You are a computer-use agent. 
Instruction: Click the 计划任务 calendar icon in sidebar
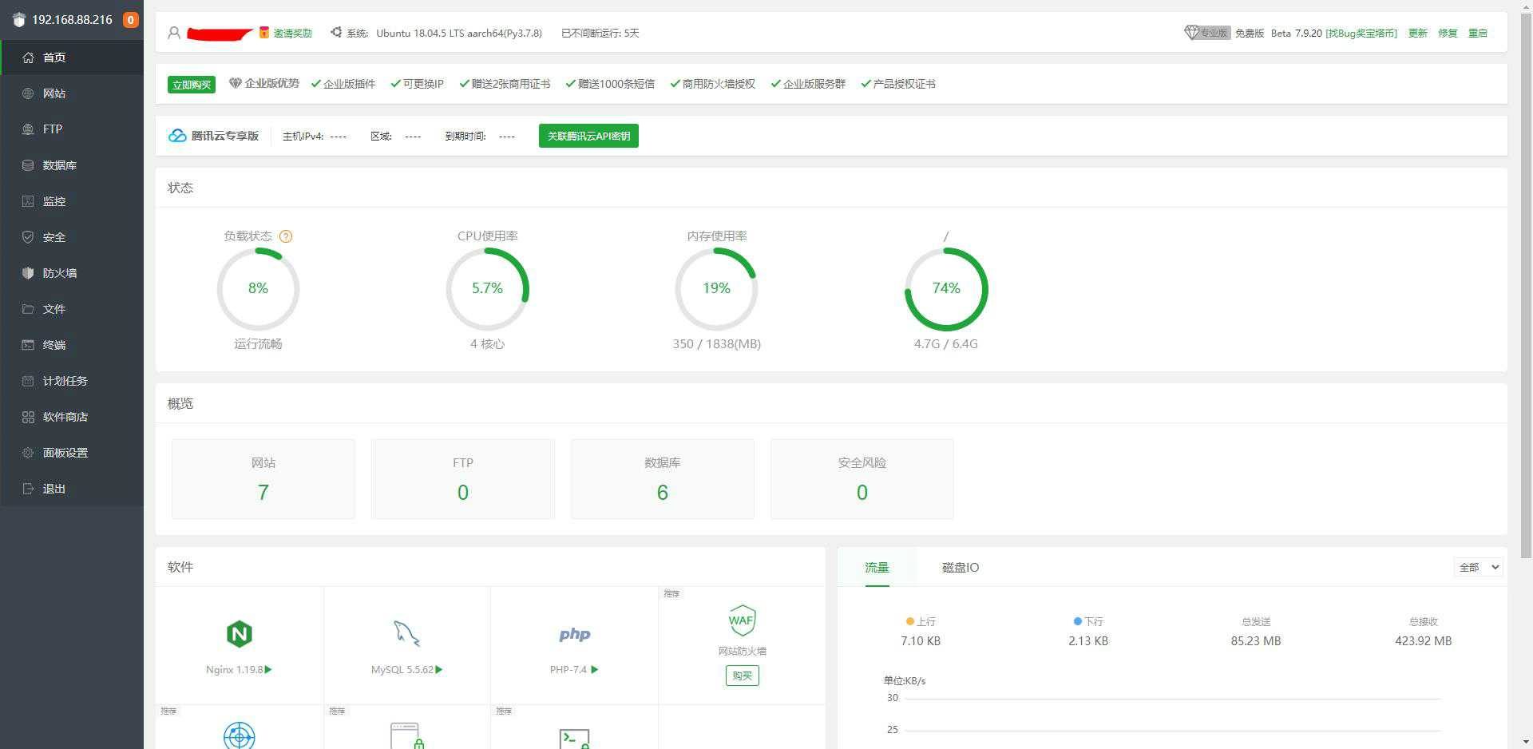click(28, 381)
